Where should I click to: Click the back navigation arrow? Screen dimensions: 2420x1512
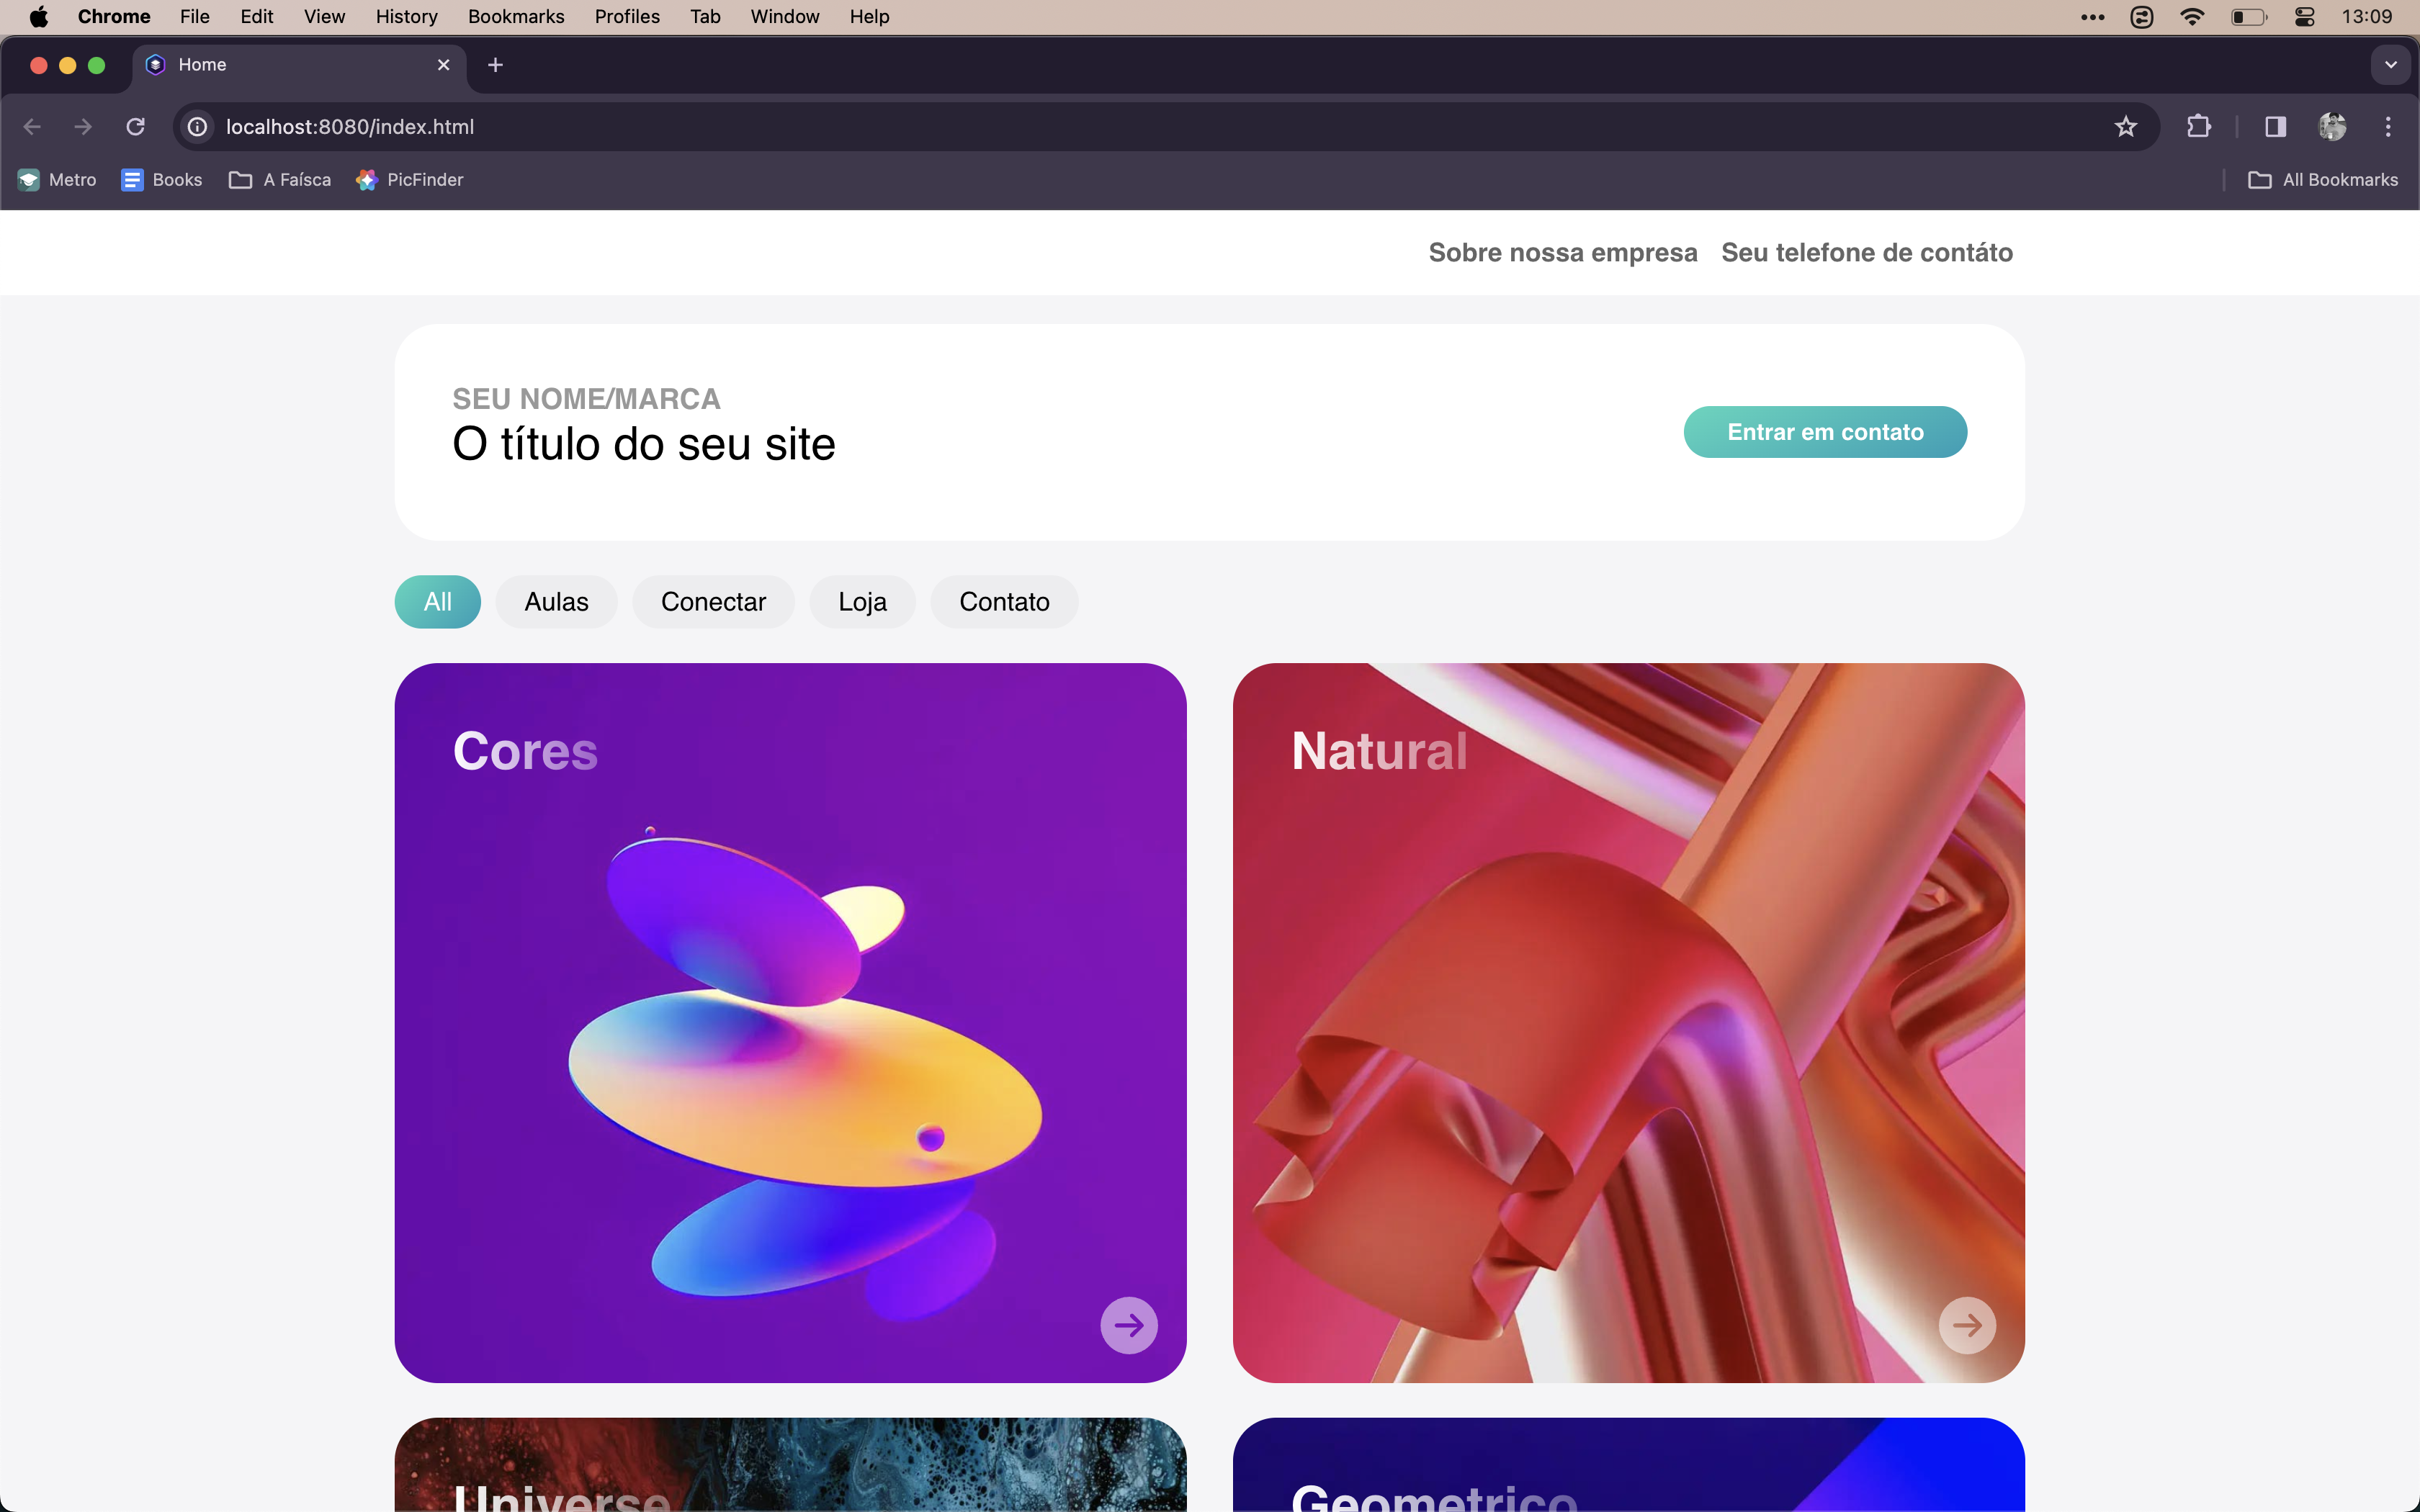click(x=33, y=126)
